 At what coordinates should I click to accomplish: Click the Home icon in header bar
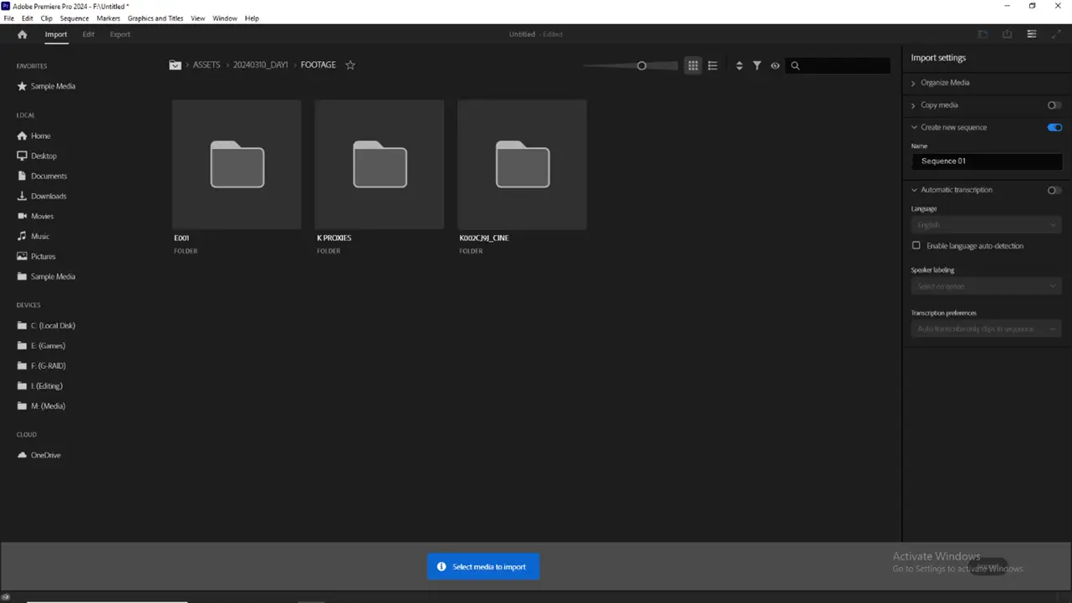(x=23, y=34)
